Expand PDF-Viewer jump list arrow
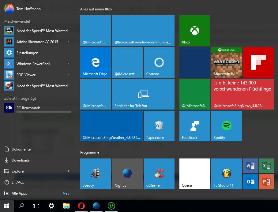The height and width of the screenshot is (212, 278). 68,75
